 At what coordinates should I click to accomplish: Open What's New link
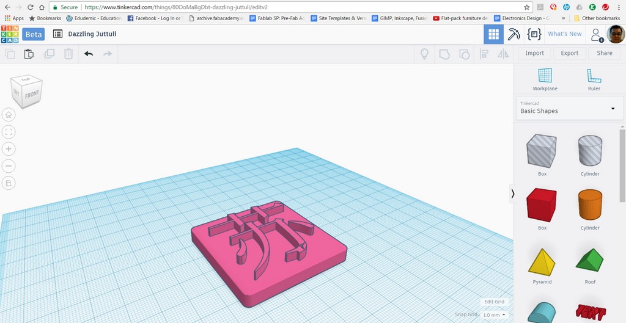(564, 34)
